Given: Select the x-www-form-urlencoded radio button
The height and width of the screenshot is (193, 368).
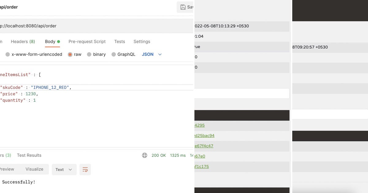Looking at the screenshot, I should coord(8,54).
